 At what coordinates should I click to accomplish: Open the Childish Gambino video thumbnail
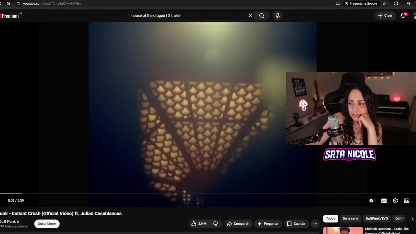[x=343, y=230]
